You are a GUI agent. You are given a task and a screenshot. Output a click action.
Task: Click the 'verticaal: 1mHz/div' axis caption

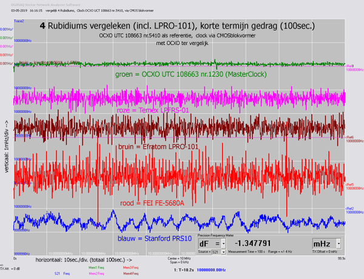click(7, 146)
